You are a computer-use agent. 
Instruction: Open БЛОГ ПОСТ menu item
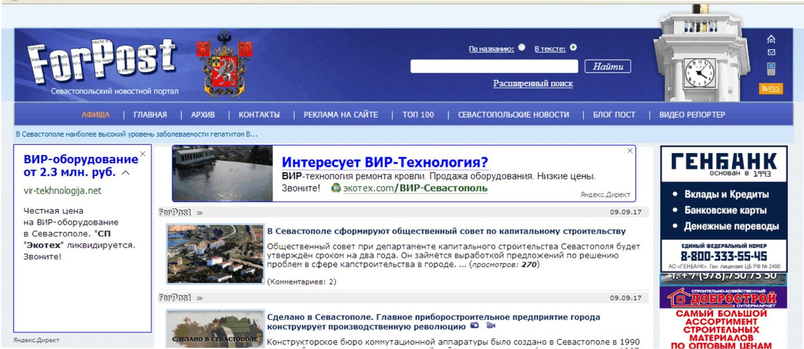614,115
